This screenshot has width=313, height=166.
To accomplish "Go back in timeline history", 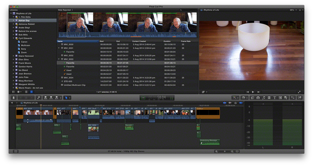I will click(12, 103).
